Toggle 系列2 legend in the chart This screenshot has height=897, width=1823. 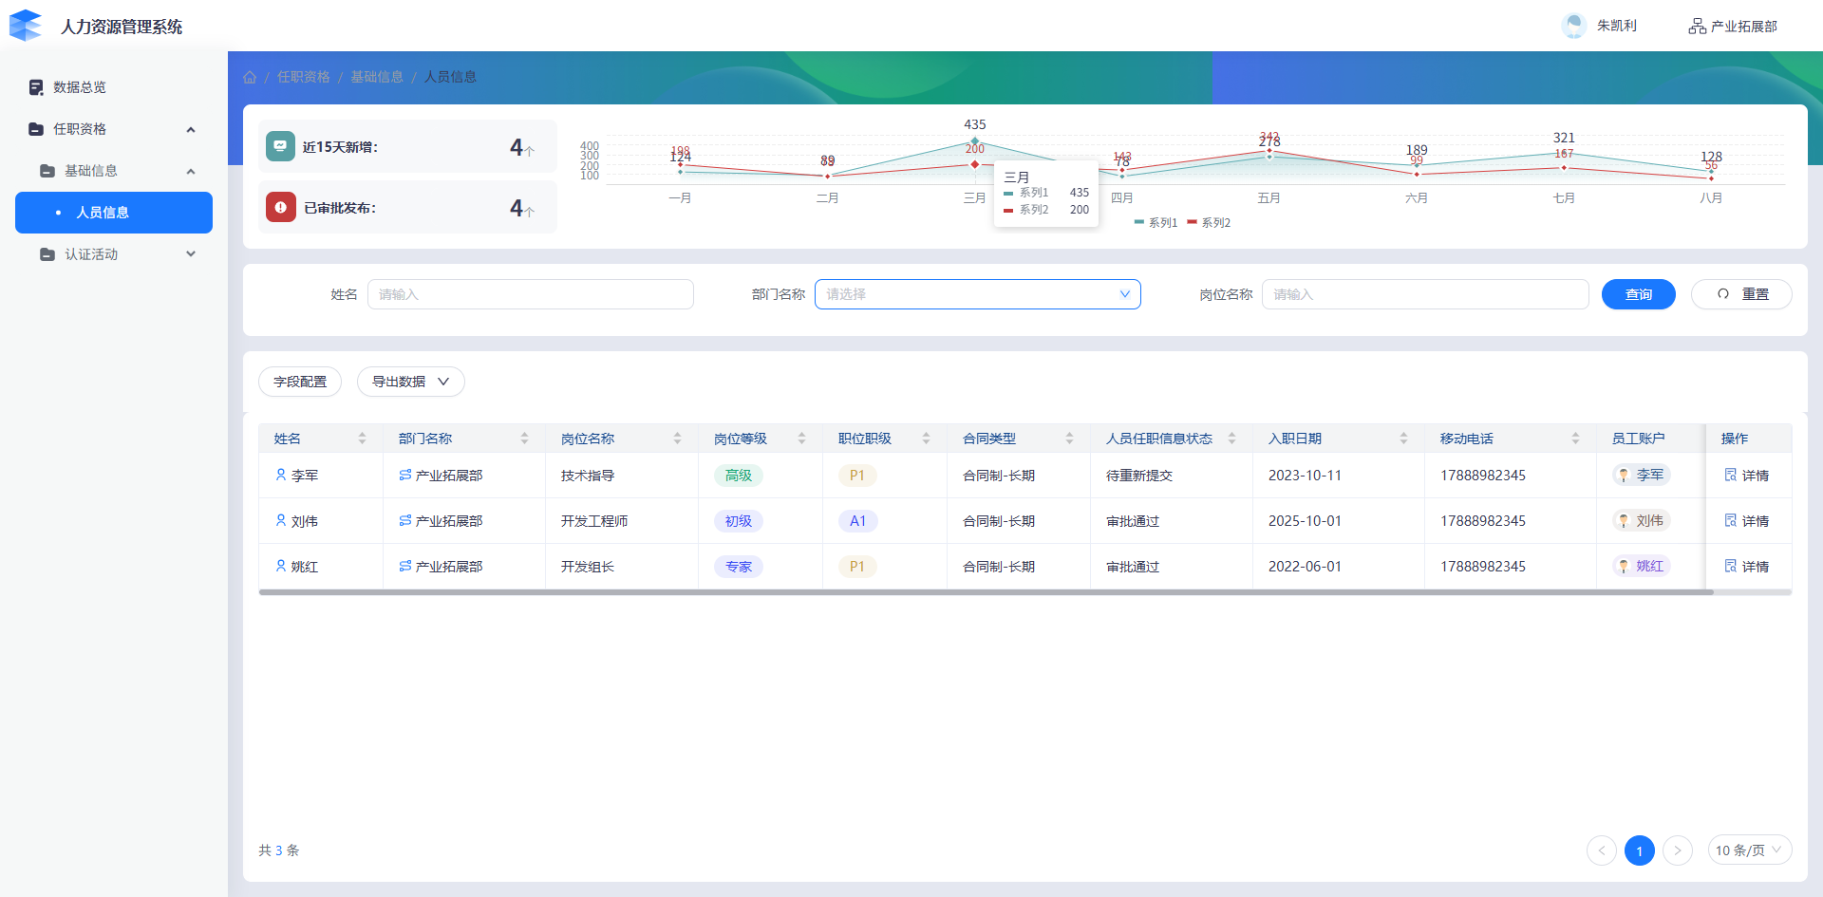point(1209,223)
